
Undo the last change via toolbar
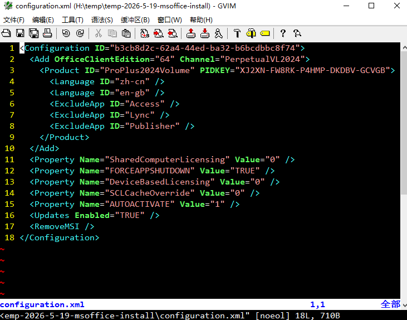click(66, 33)
